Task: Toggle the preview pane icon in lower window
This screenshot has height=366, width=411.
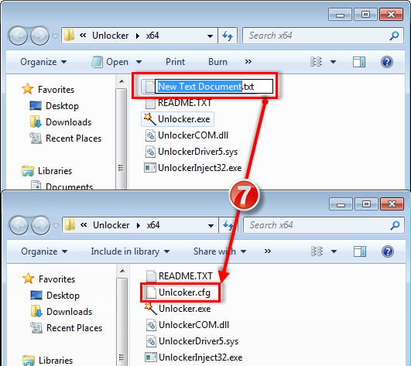Action: (360, 251)
